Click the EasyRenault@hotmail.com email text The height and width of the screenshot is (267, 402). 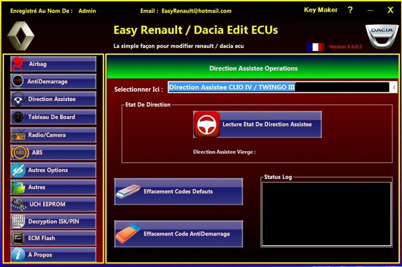coord(196,11)
